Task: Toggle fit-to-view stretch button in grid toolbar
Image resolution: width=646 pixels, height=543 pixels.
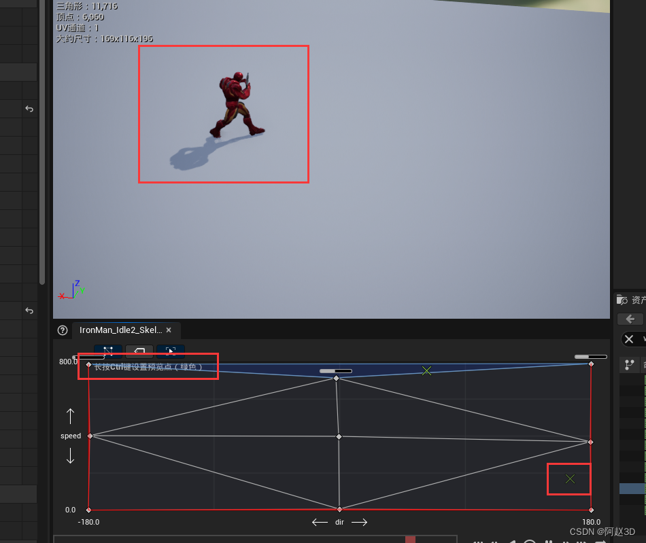Action: 171,351
